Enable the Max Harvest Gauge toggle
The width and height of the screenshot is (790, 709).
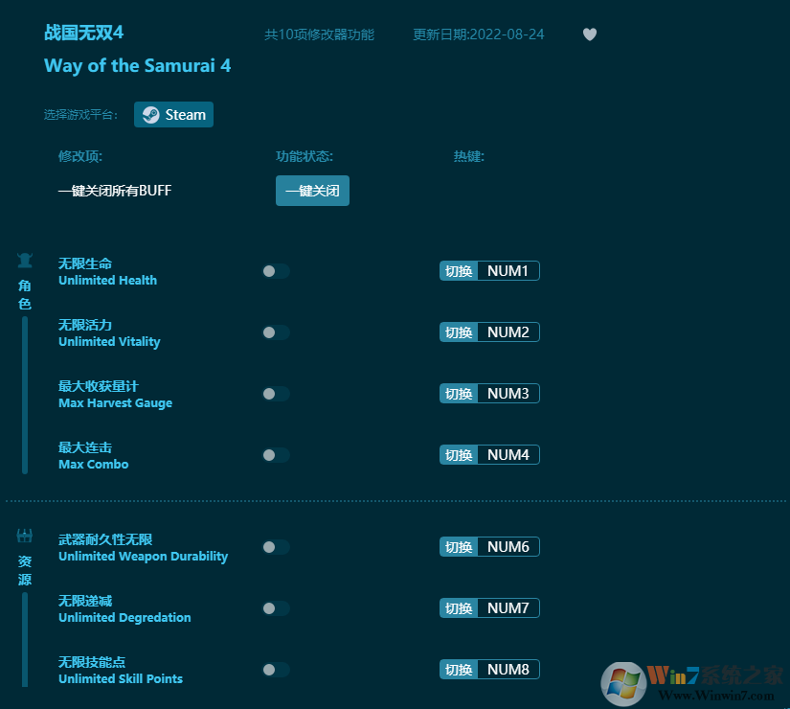(x=276, y=394)
